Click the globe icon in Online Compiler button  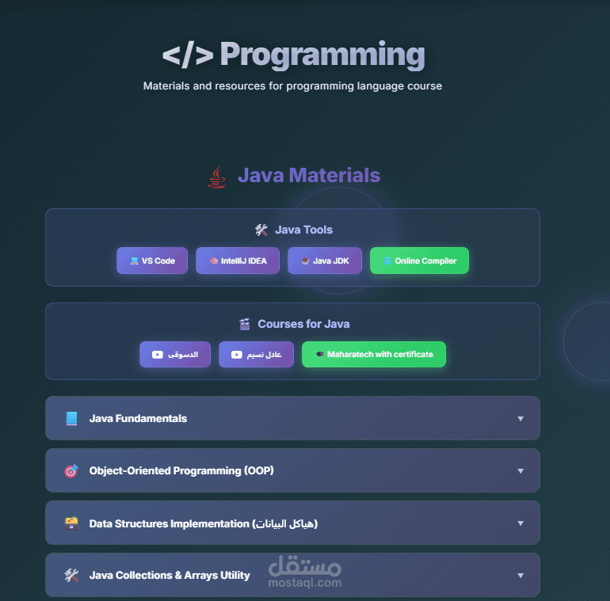click(387, 261)
